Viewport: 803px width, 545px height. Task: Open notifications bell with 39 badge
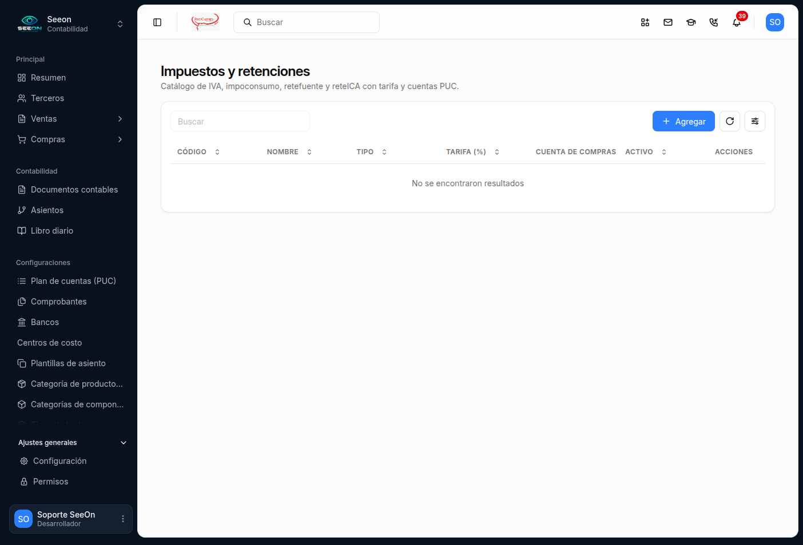(x=737, y=22)
